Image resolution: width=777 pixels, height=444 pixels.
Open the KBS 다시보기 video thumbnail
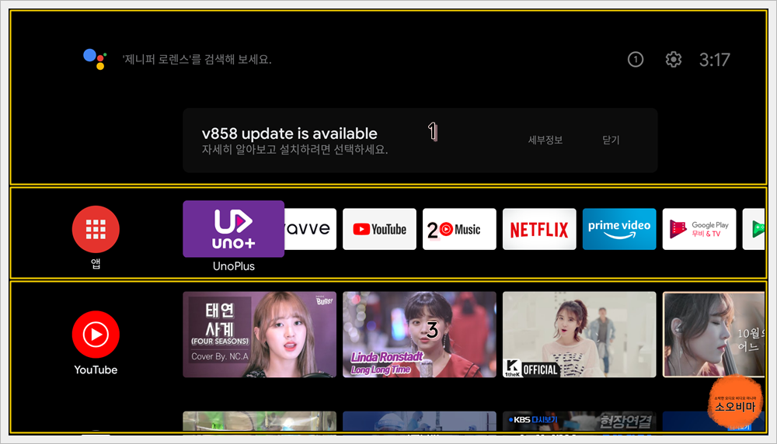[580, 421]
